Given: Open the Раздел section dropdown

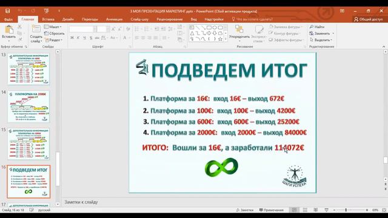Looking at the screenshot, I should [53, 40].
